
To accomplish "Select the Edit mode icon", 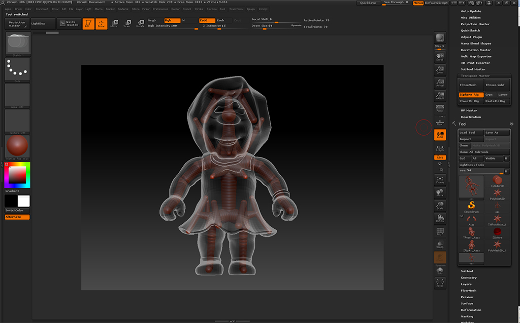I will (88, 24).
